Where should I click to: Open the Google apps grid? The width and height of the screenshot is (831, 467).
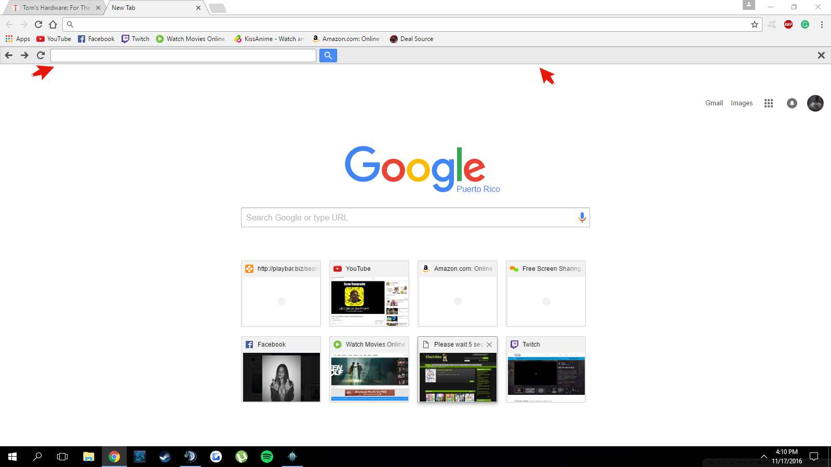[769, 103]
